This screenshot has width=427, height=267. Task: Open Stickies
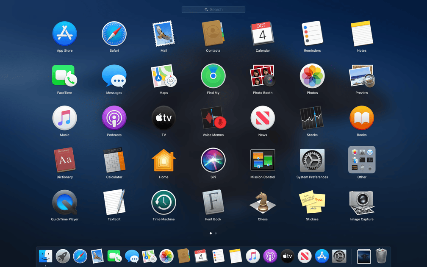[x=312, y=202]
